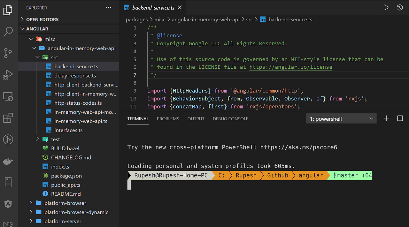The width and height of the screenshot is (409, 227).
Task: Click the 'angular' path segment in prompt
Action: click(x=311, y=175)
